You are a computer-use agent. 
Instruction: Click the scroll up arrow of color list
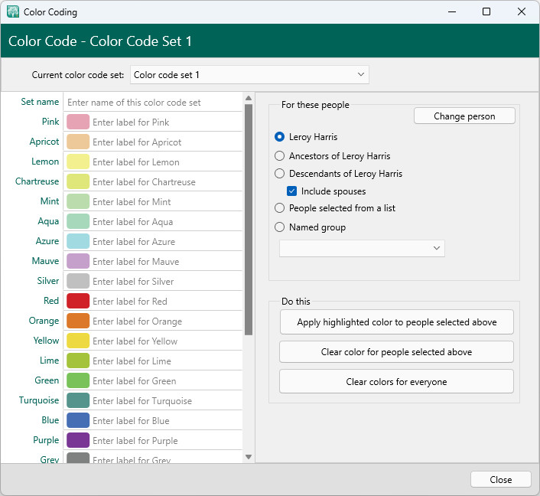(x=249, y=98)
